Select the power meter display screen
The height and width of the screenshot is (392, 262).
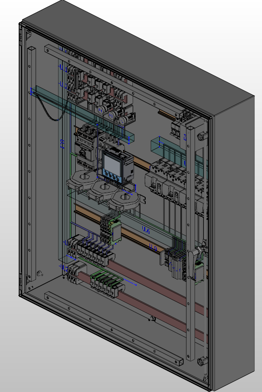click(x=112, y=164)
